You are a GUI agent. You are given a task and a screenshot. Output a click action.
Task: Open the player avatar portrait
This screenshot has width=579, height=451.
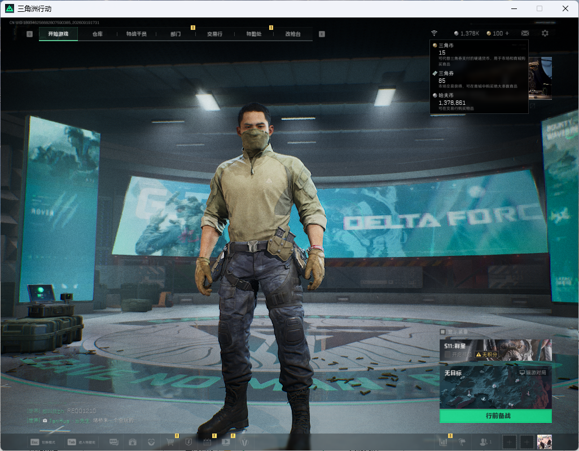[544, 442]
